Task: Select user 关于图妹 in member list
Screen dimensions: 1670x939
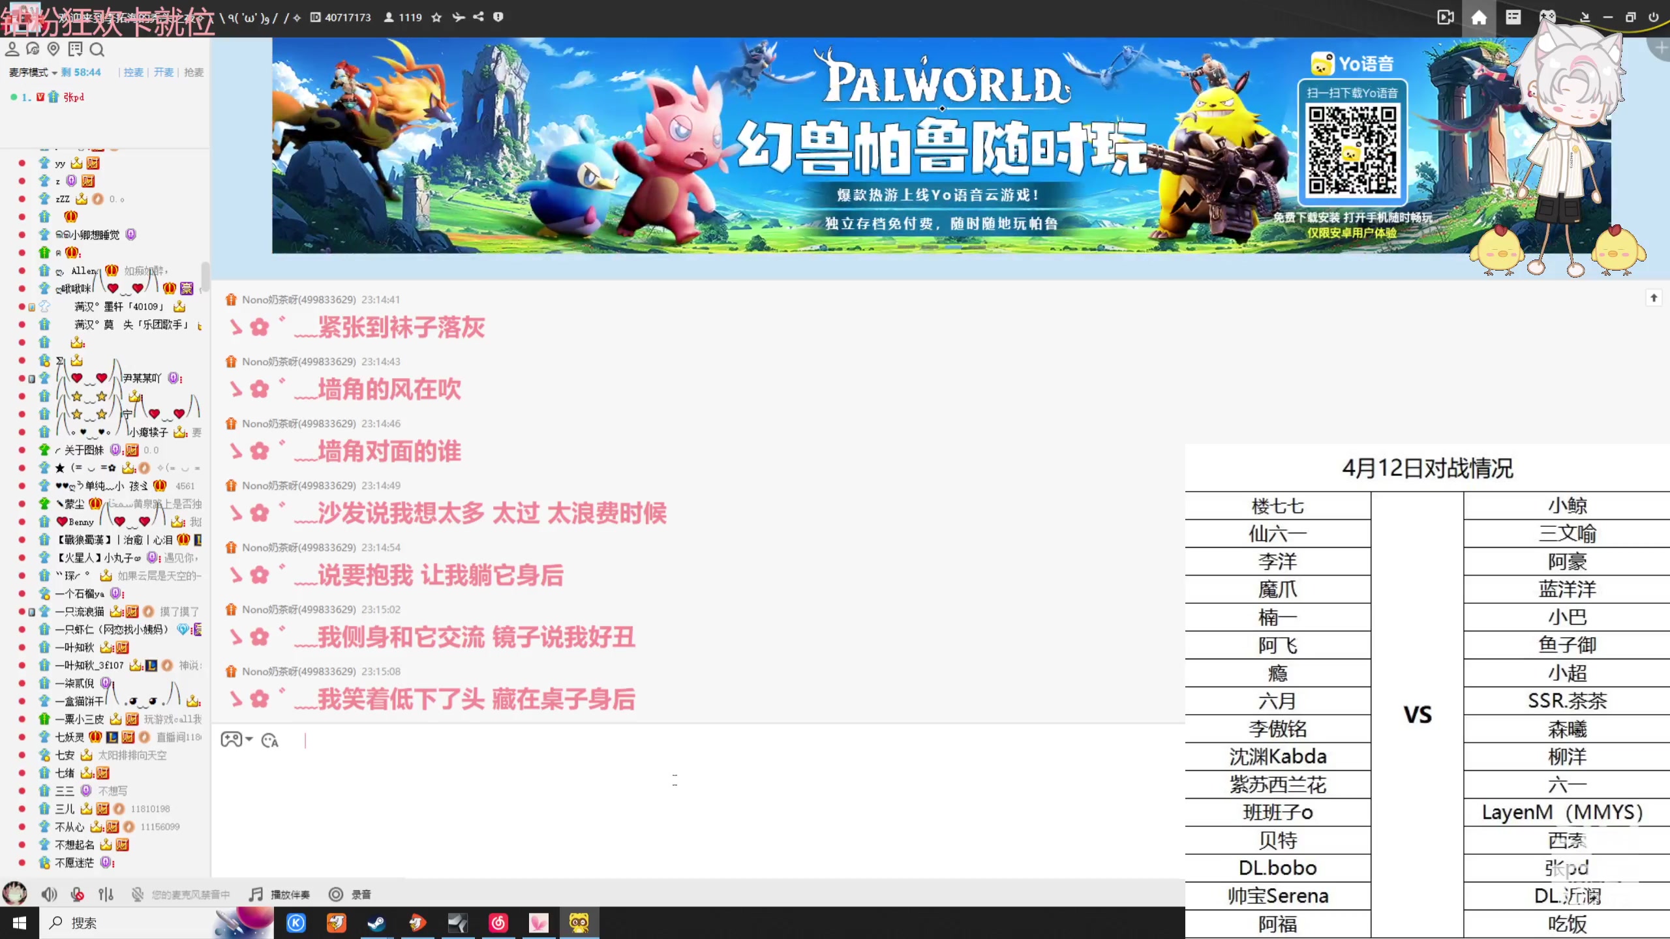Action: (x=83, y=450)
